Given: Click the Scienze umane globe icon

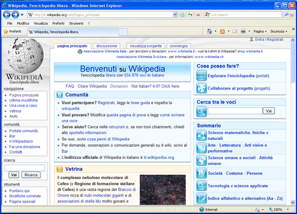Looking at the screenshot, I should 201,161.
